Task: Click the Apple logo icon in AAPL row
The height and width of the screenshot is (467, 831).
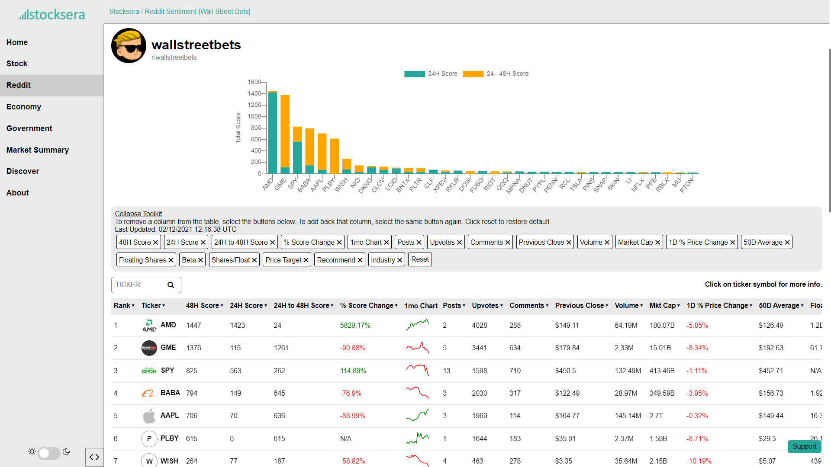Action: point(149,416)
